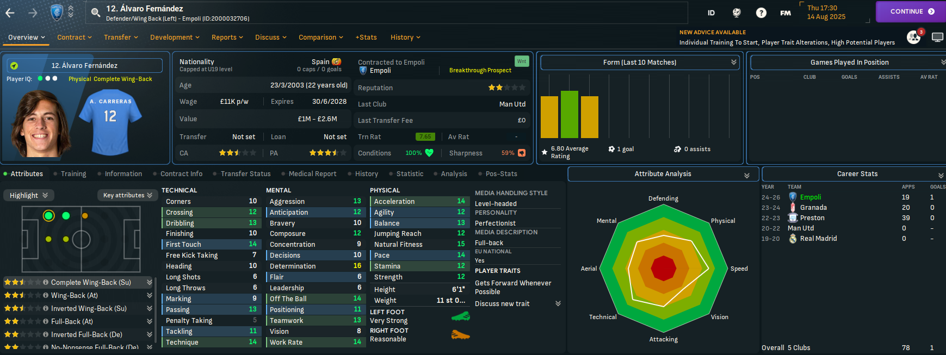Click the Empoli link in Career Stats
946x355 pixels.
[811, 197]
